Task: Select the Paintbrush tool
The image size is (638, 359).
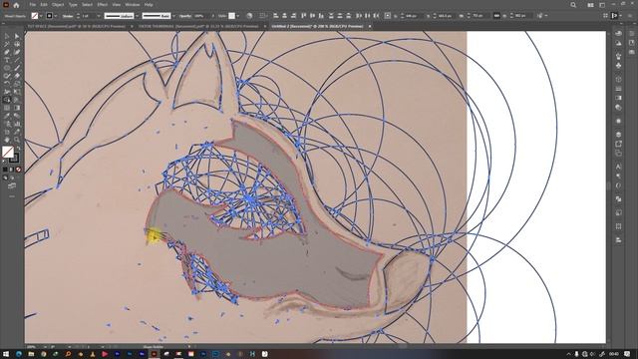Action: click(x=17, y=68)
